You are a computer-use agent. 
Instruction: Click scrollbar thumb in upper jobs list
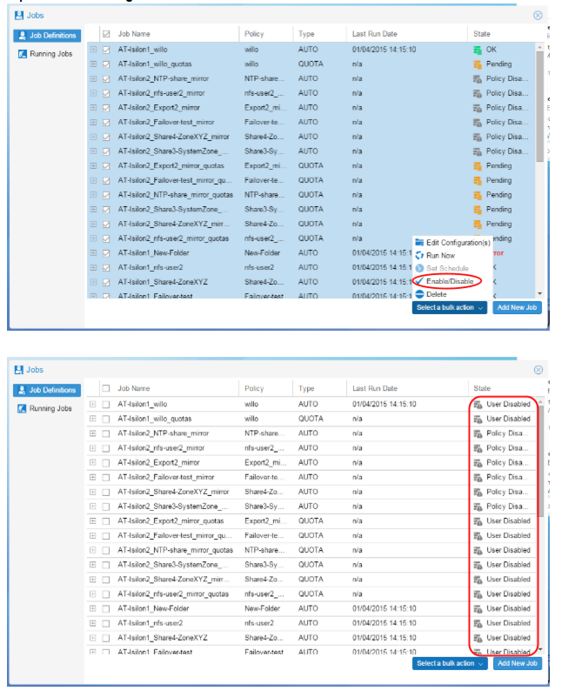click(x=539, y=107)
